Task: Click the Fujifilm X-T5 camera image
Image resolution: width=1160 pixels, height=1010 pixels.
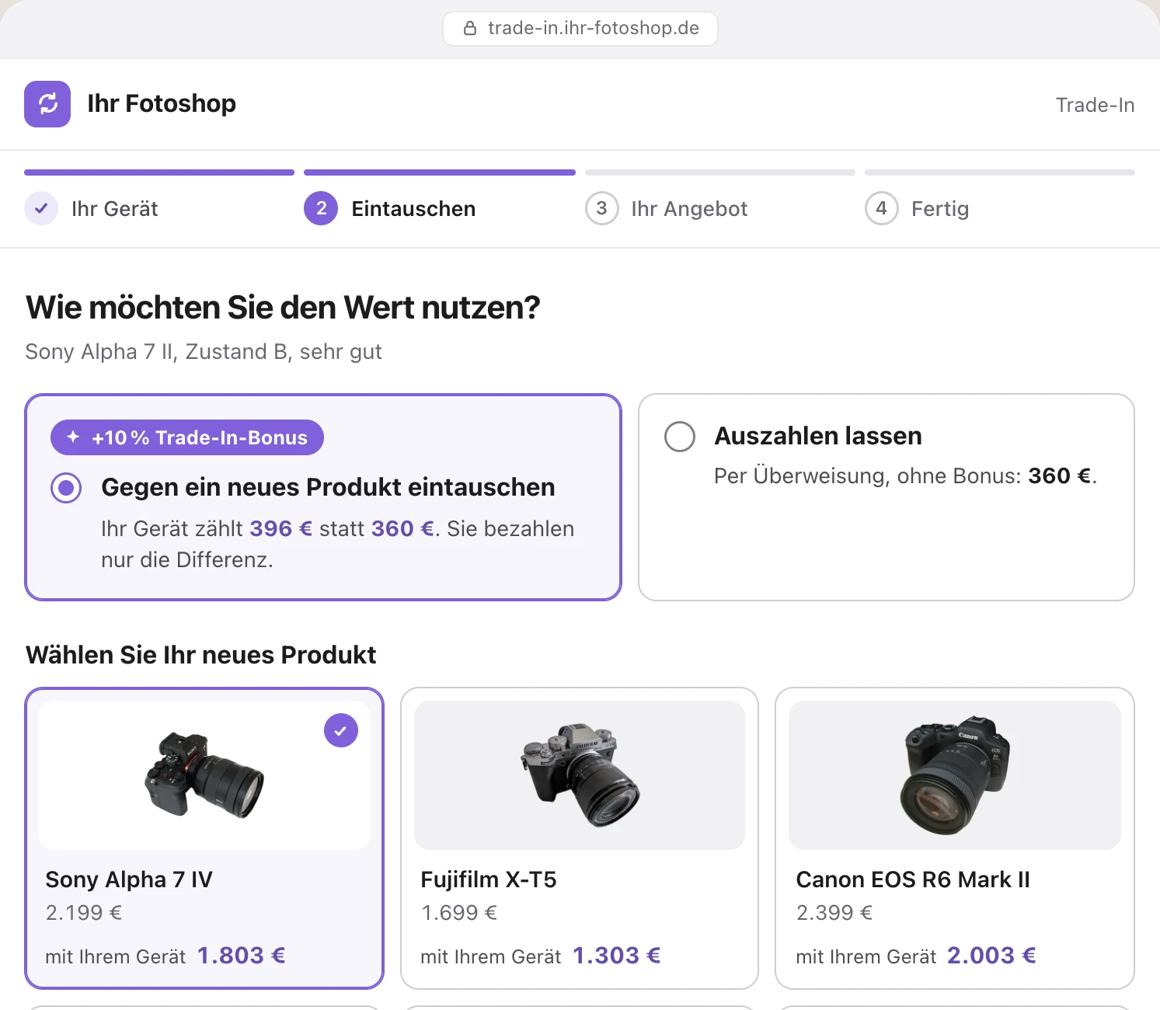Action: [580, 775]
